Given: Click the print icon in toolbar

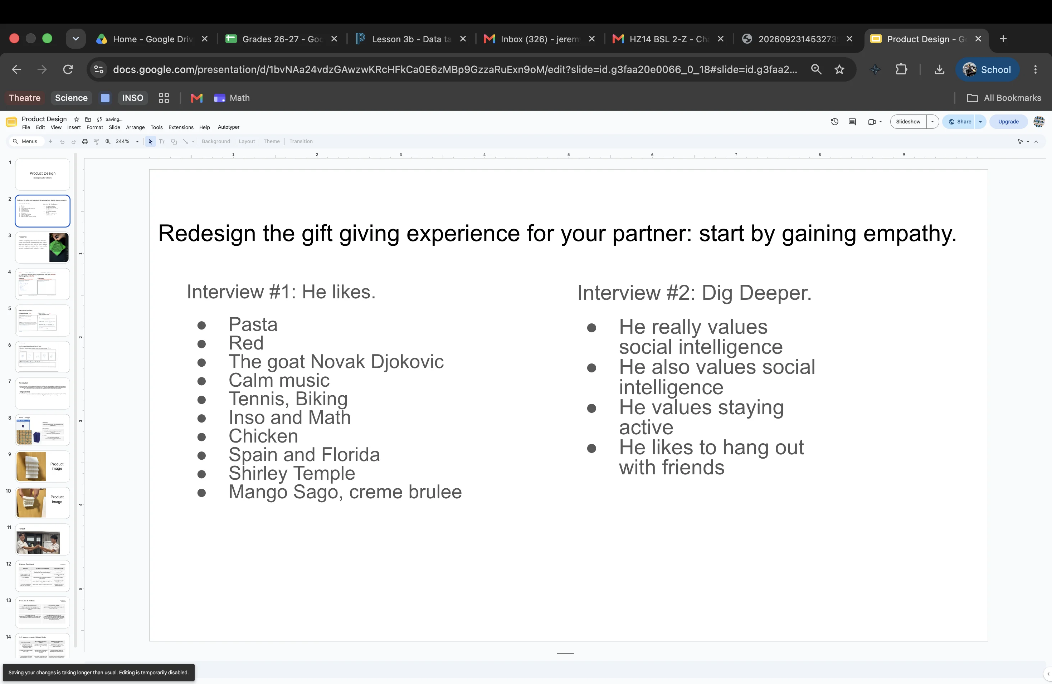Looking at the screenshot, I should 85,141.
